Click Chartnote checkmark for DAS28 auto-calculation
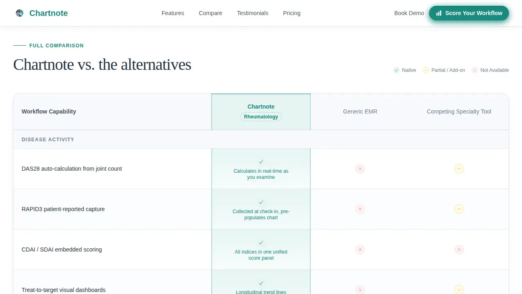The height and width of the screenshot is (294, 522). click(x=261, y=162)
